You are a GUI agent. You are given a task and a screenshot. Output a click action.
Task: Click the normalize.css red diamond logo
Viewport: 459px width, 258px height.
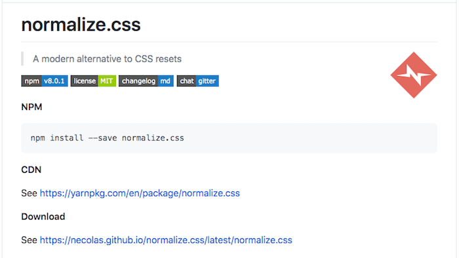point(414,75)
